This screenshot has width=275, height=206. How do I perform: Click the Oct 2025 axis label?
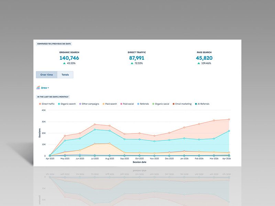click(140, 159)
